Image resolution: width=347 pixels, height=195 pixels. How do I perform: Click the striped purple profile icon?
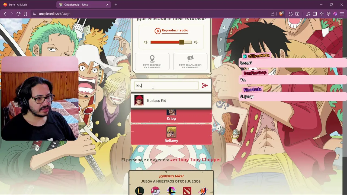tap(335, 14)
